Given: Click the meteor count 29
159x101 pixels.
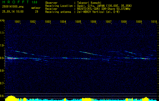Looking at the screenshot, I should click(x=37, y=12).
